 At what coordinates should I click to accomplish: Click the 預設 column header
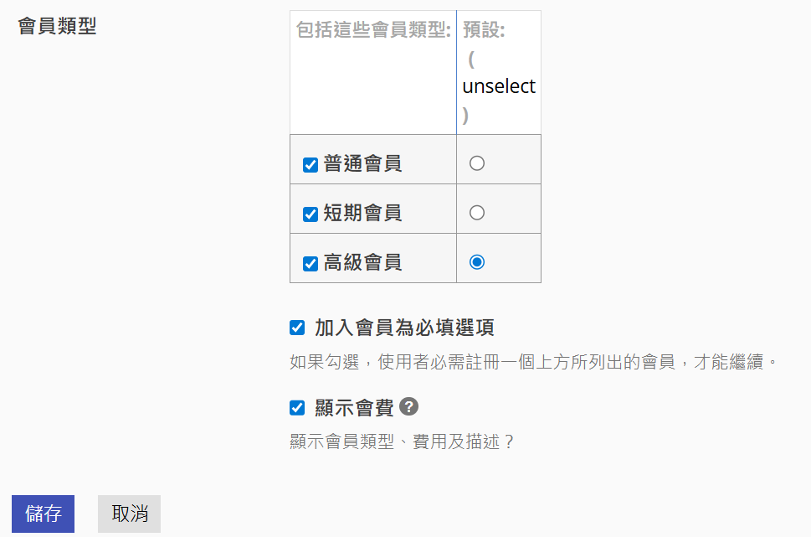pos(484,29)
